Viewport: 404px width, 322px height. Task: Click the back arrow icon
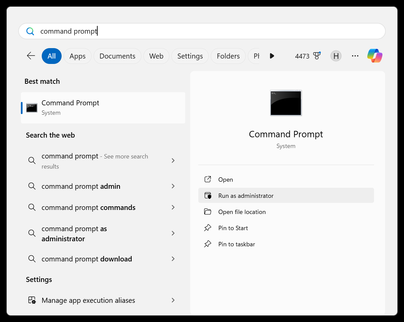pyautogui.click(x=31, y=56)
